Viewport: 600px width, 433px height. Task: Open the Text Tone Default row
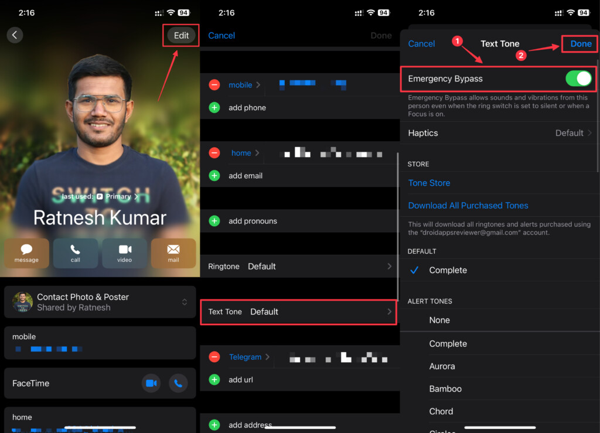299,312
